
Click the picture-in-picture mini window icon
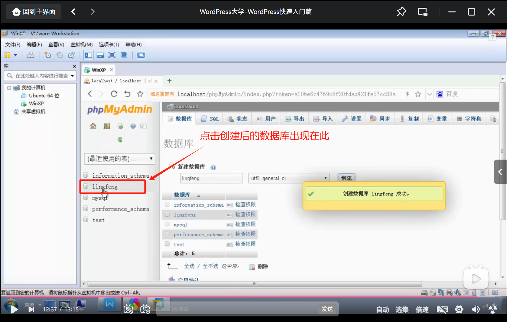click(423, 12)
